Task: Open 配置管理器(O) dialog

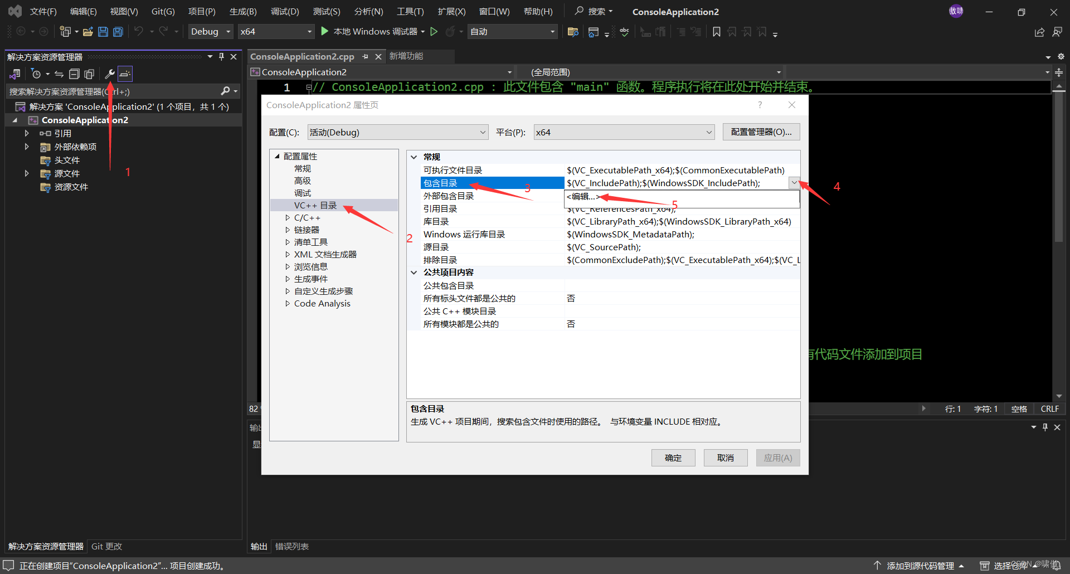Action: coord(761,132)
